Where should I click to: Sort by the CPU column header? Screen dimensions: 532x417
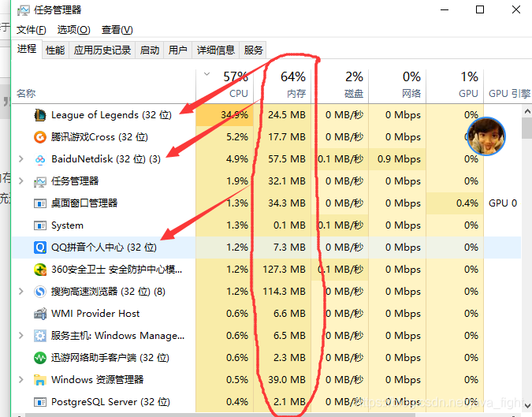coord(225,86)
